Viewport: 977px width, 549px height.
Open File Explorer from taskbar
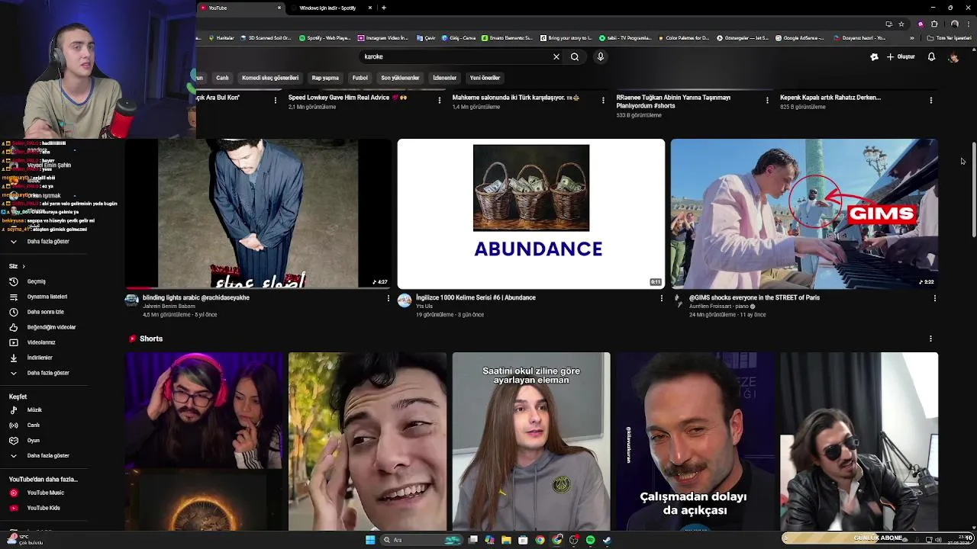506,540
